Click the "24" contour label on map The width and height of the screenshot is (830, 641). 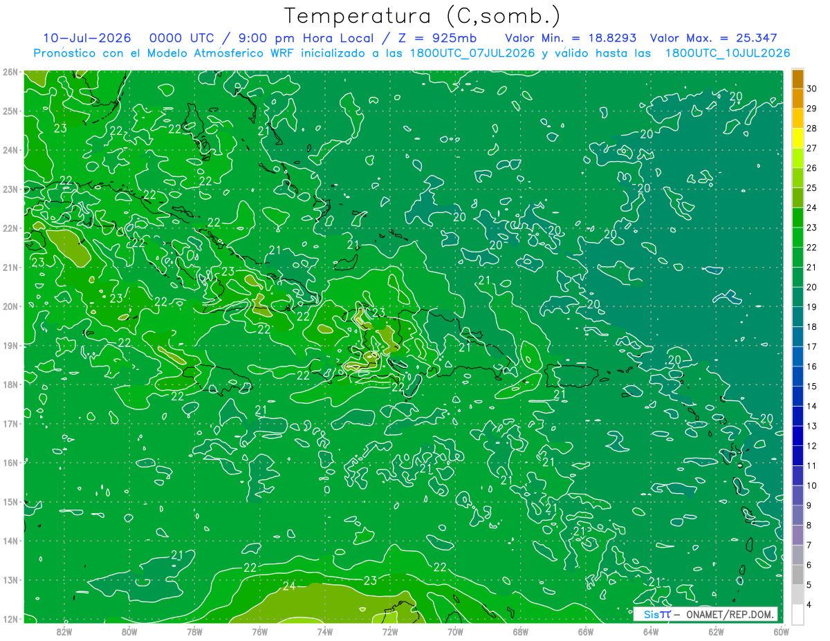tap(289, 586)
